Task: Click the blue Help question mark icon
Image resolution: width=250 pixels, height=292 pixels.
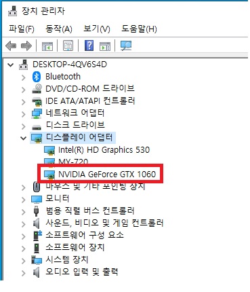Action: [89, 45]
